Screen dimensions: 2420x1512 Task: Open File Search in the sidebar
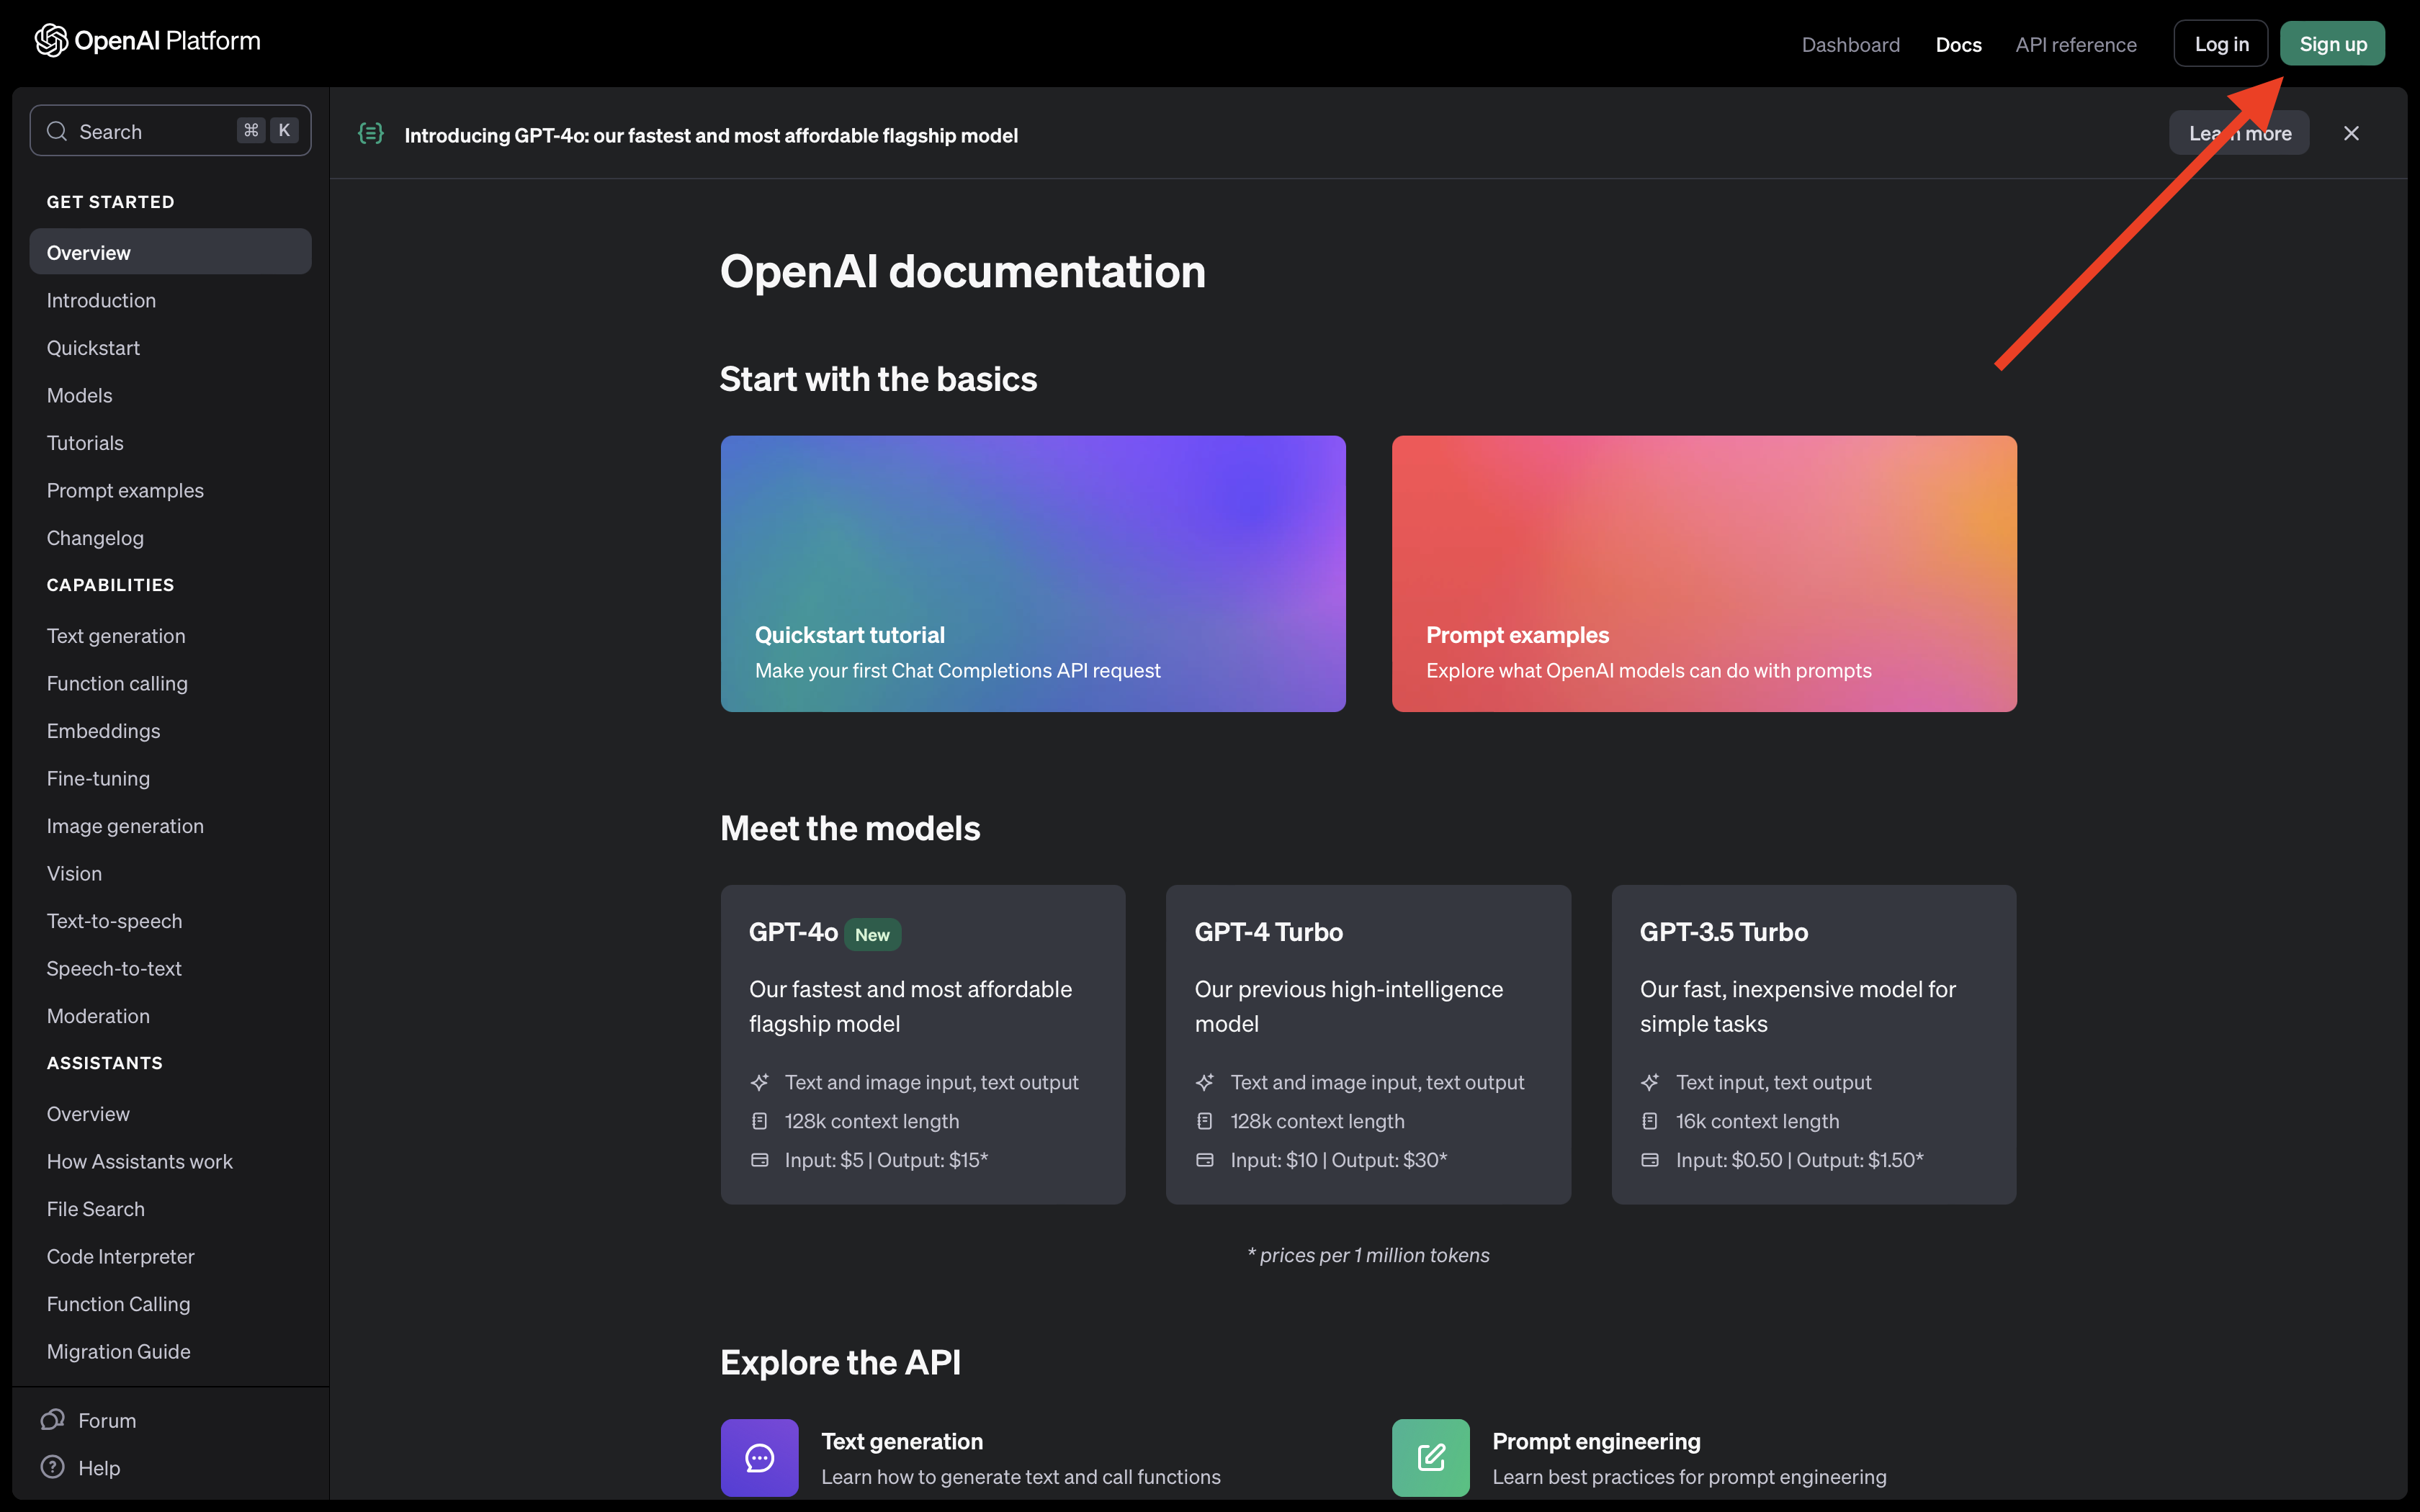(x=170, y=1208)
